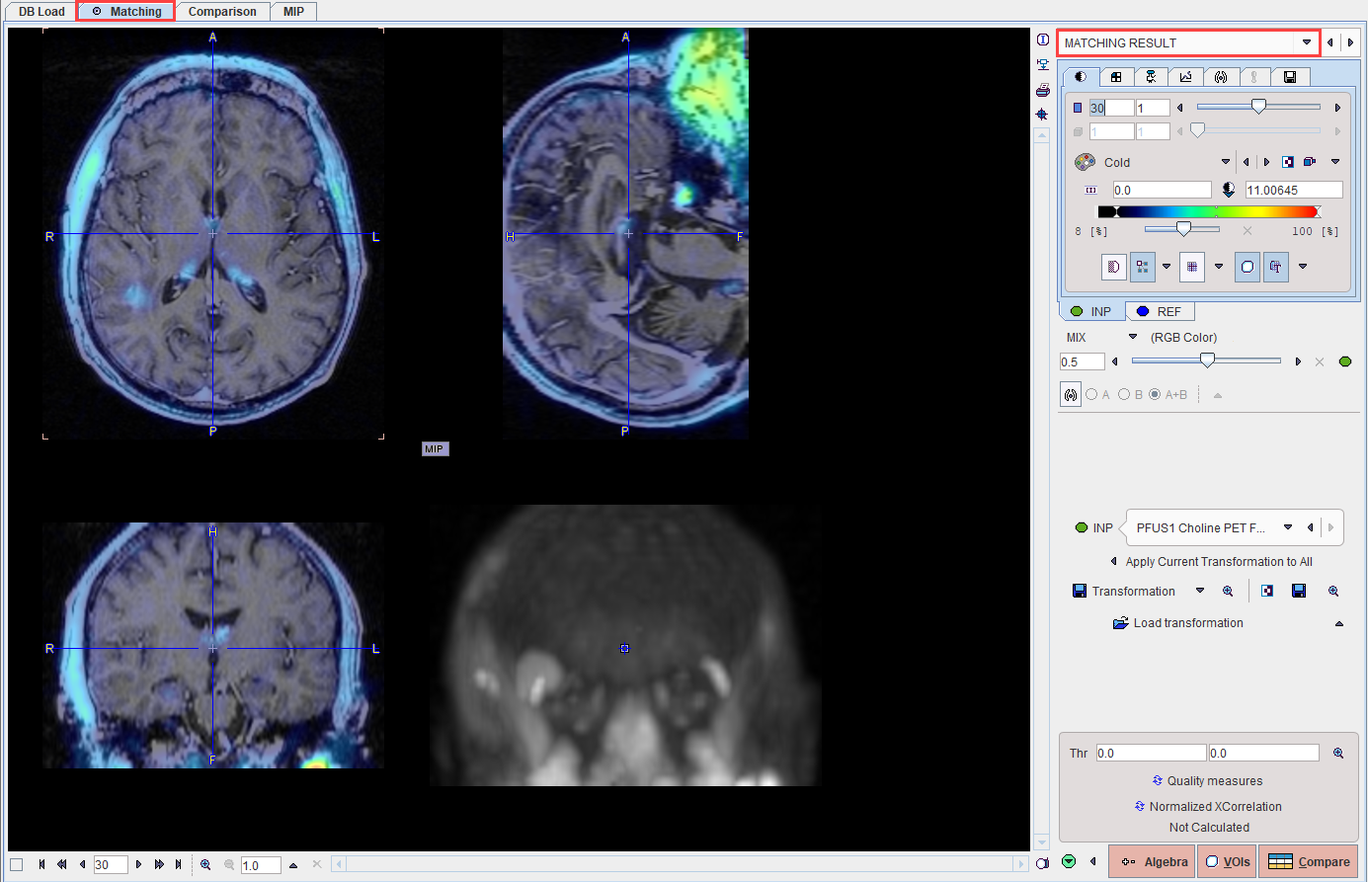
Task: Click the green hexagon beside the mix slider
Action: point(1345,361)
